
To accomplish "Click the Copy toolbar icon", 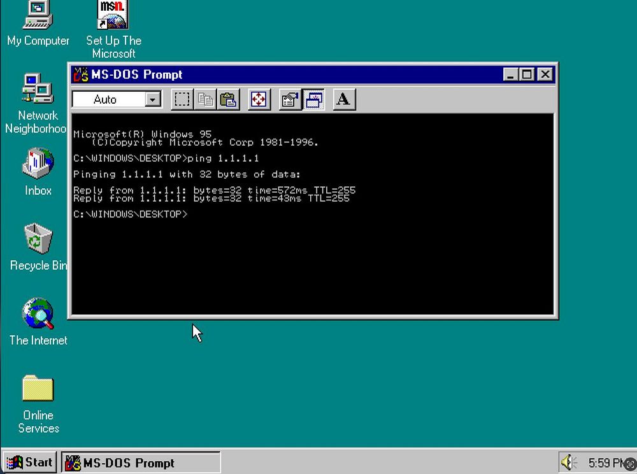I will 205,99.
